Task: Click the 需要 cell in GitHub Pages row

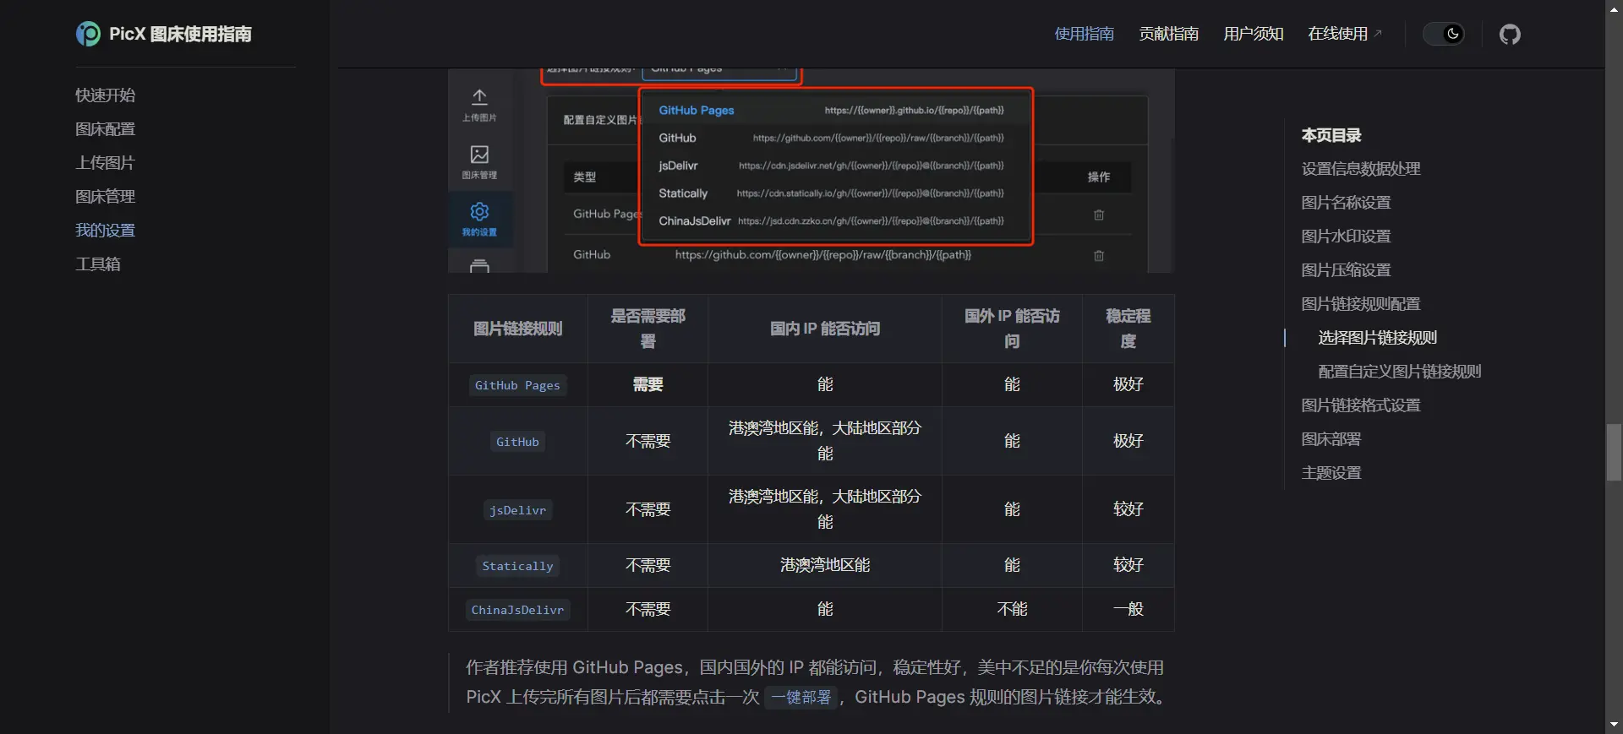Action: 648,384
